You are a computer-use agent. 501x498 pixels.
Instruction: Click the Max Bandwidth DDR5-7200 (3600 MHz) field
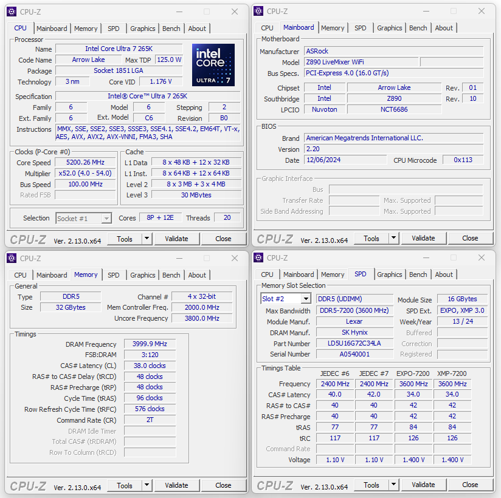354,310
